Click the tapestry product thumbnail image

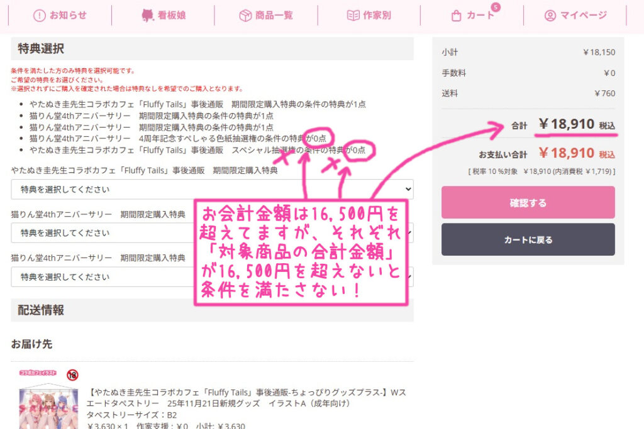[x=48, y=407]
